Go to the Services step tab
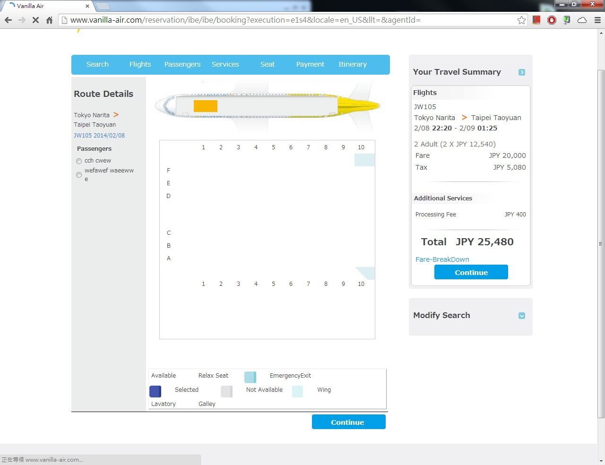 tap(225, 64)
